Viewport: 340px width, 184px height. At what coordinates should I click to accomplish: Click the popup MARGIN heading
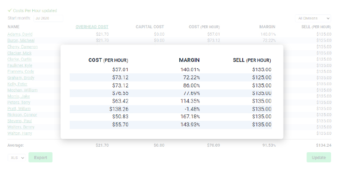[x=189, y=60]
